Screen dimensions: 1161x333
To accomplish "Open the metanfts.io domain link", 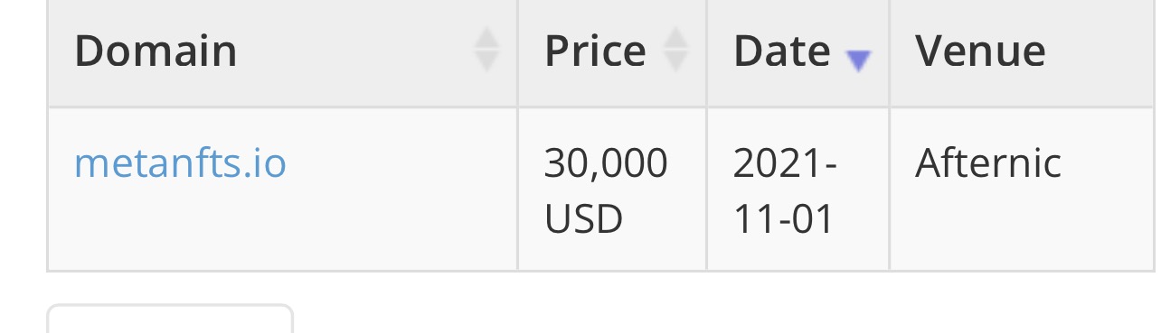I will click(180, 163).
